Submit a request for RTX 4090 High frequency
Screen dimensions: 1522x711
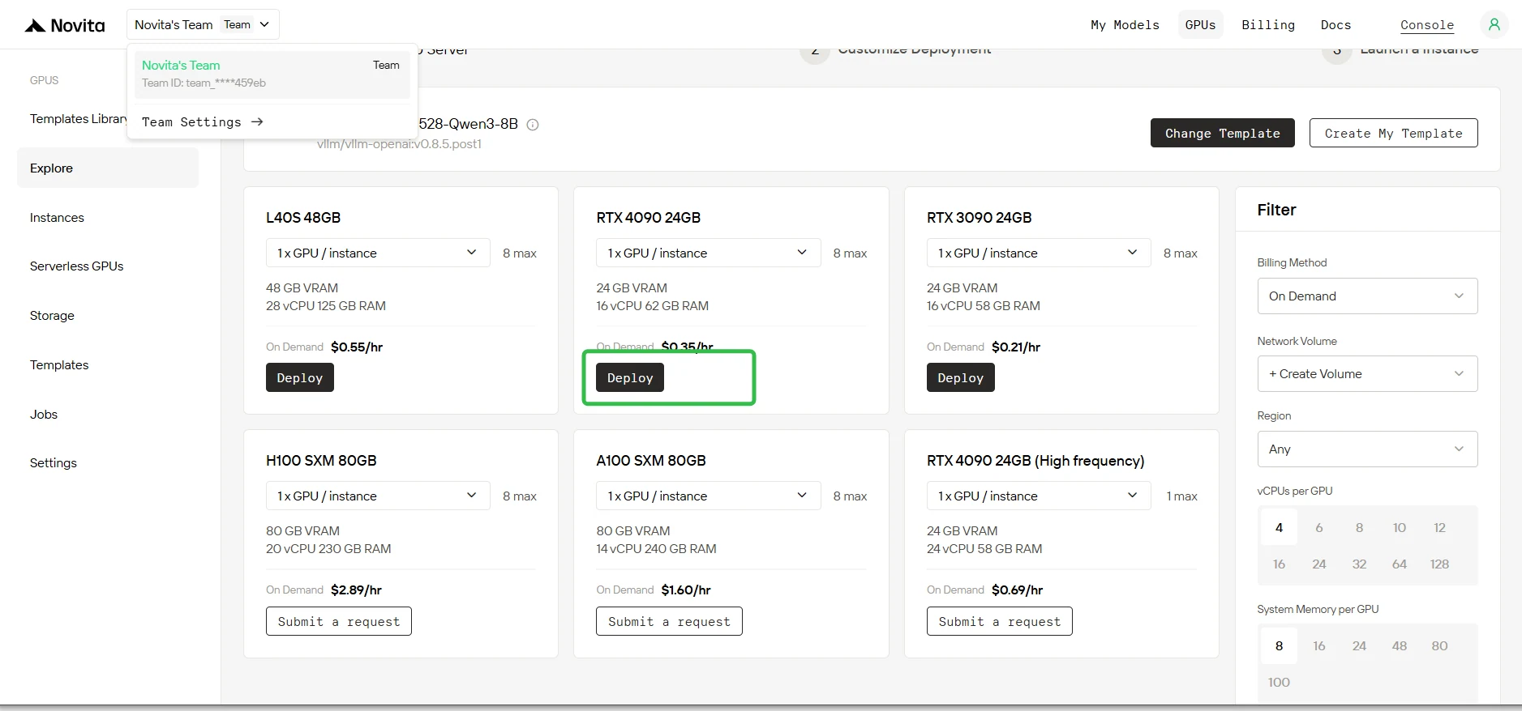pos(1000,621)
